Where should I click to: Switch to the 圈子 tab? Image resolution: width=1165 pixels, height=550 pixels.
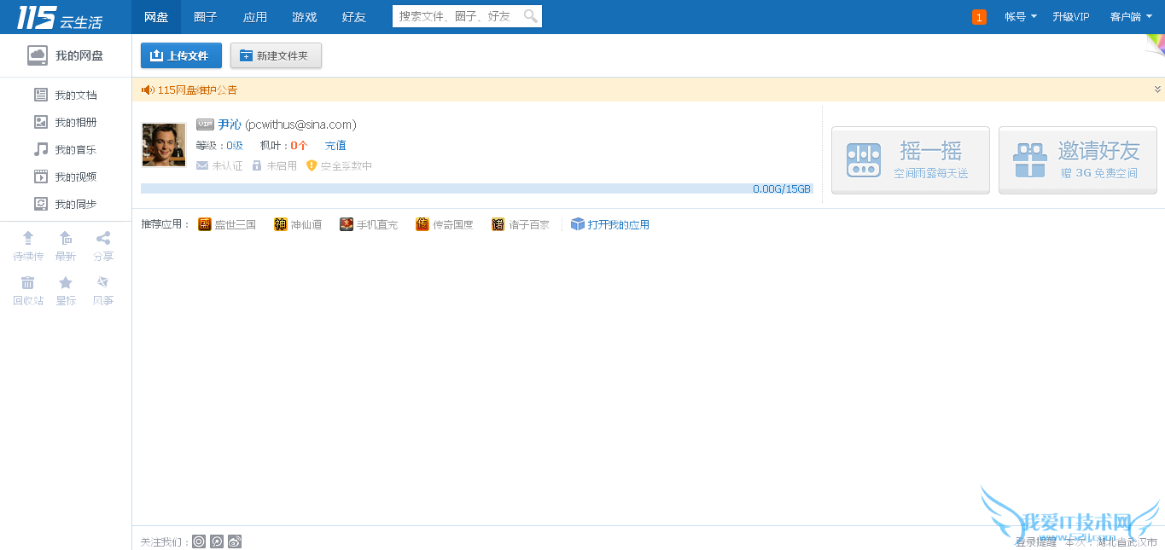[206, 17]
